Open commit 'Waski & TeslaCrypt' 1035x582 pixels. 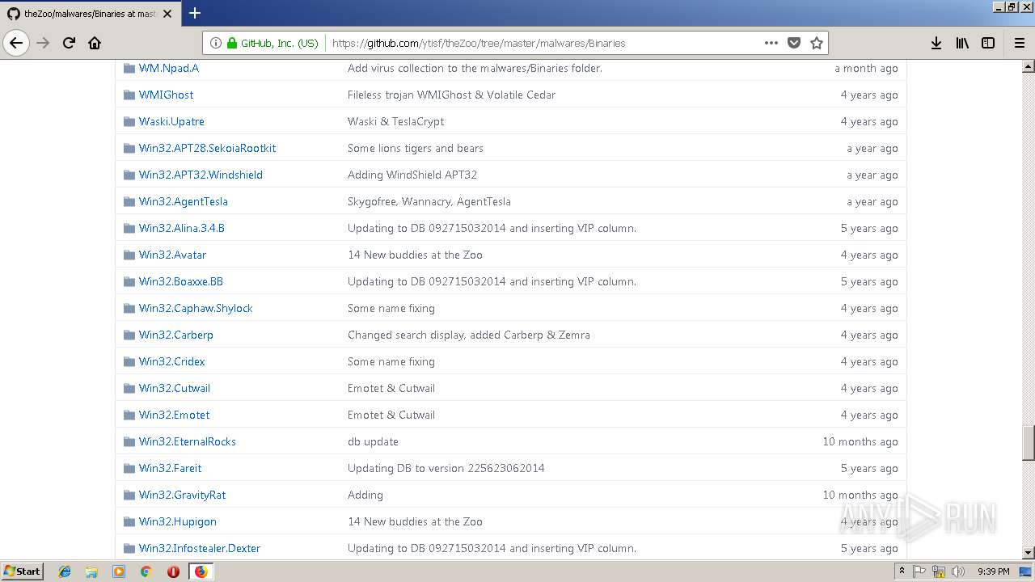click(x=395, y=121)
